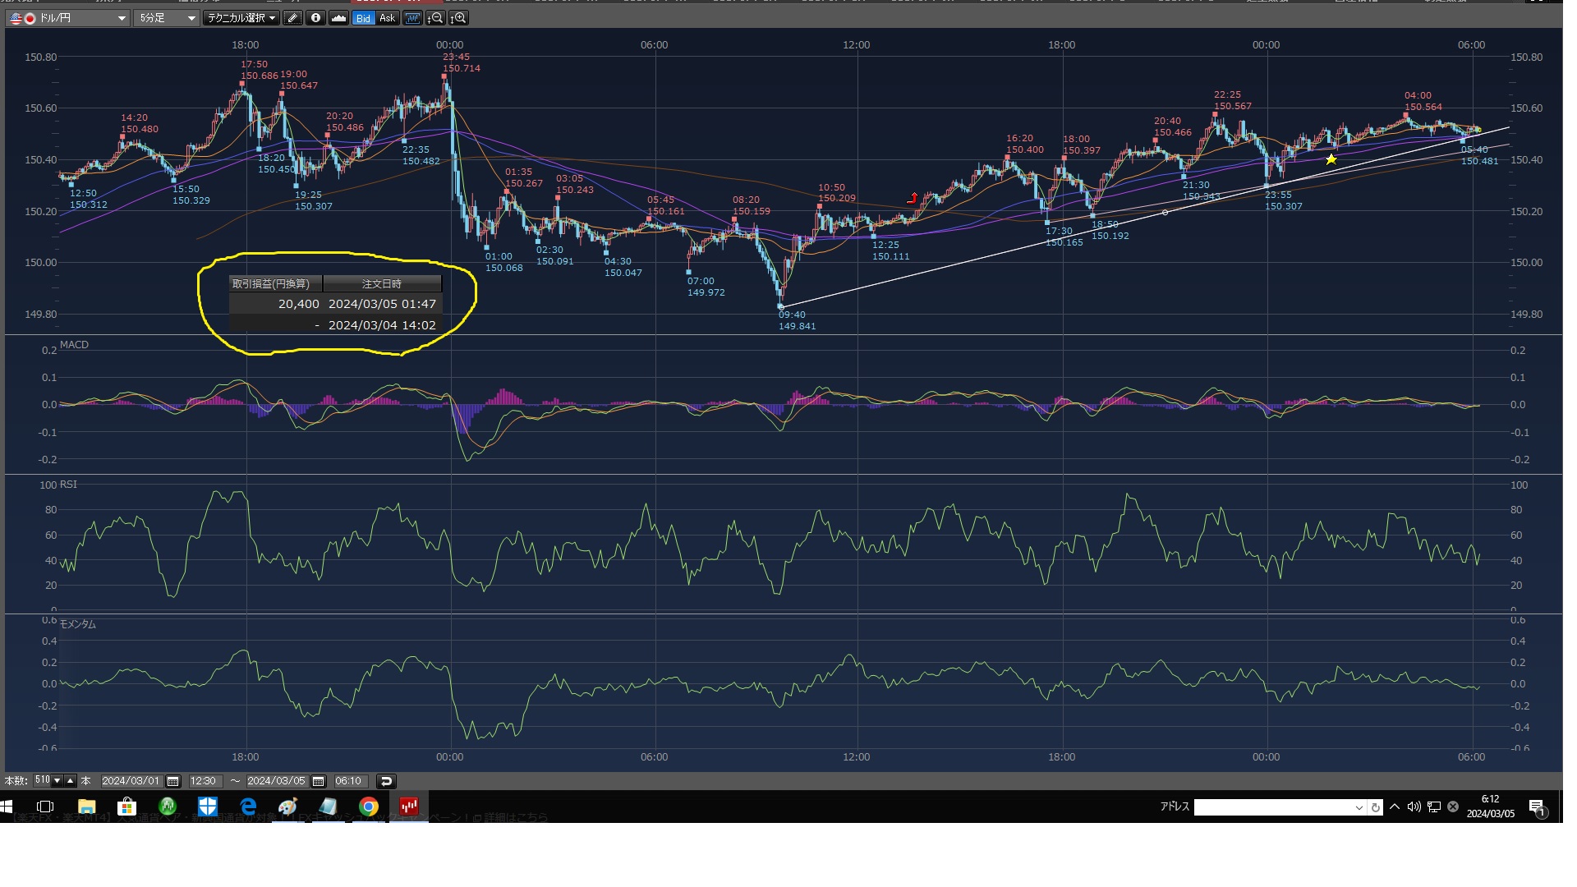Click the reset date range arrow button
This screenshot has width=1577, height=887.
click(x=386, y=781)
